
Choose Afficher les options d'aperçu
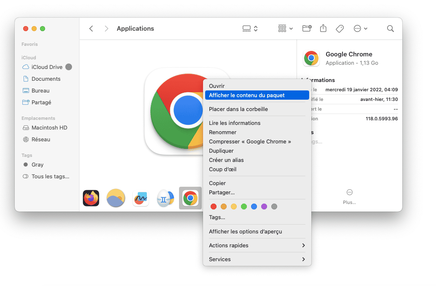[x=257, y=232]
